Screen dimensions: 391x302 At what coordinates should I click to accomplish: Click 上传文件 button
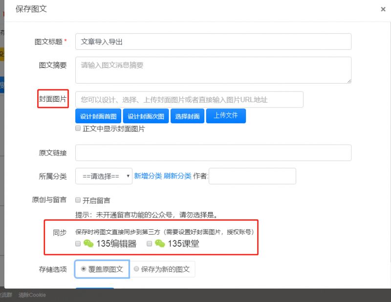click(226, 115)
